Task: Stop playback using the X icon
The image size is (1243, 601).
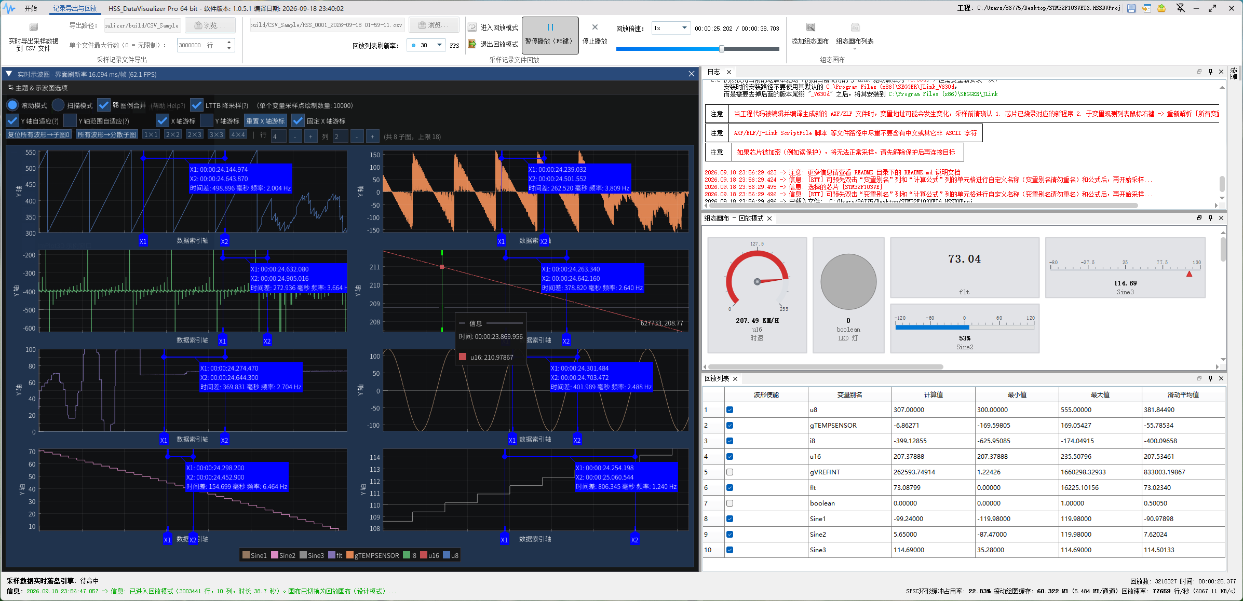Action: tap(595, 27)
